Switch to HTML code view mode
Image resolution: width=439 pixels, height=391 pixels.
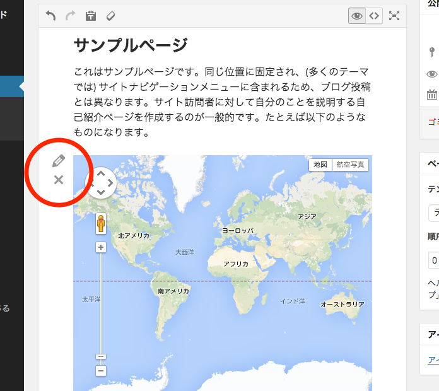pyautogui.click(x=375, y=16)
